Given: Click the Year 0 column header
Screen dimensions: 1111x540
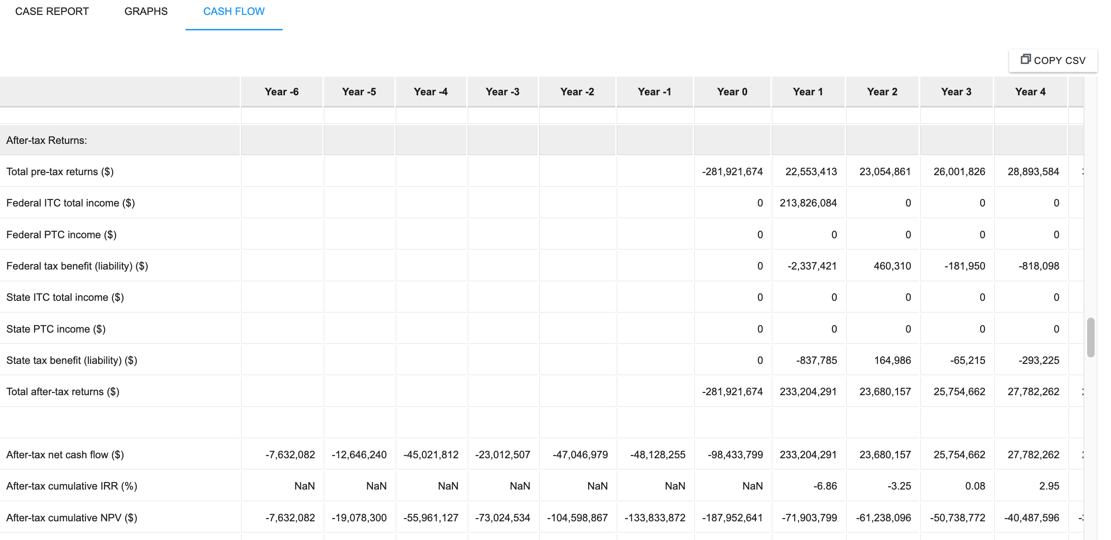Looking at the screenshot, I should pyautogui.click(x=732, y=92).
